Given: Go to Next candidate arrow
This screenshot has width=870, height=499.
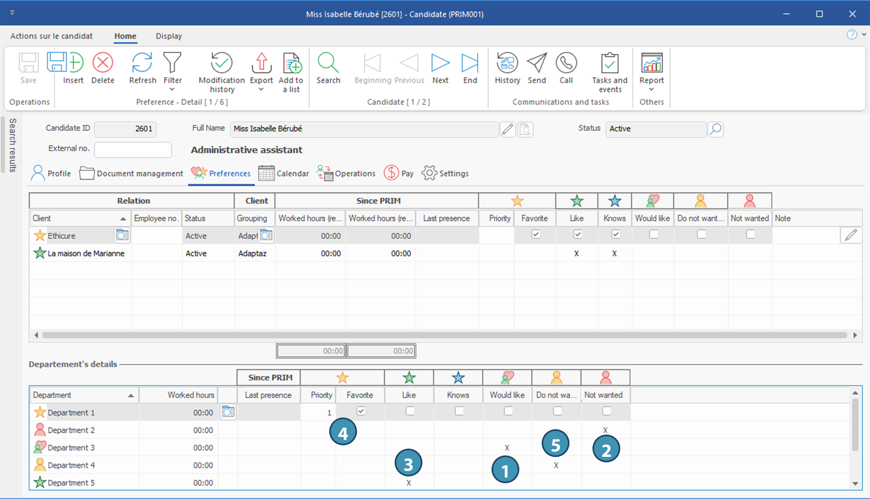Looking at the screenshot, I should [x=440, y=63].
